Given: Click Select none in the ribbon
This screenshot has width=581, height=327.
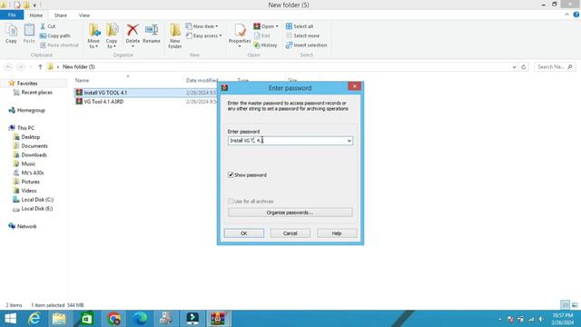Looking at the screenshot, I should [302, 35].
